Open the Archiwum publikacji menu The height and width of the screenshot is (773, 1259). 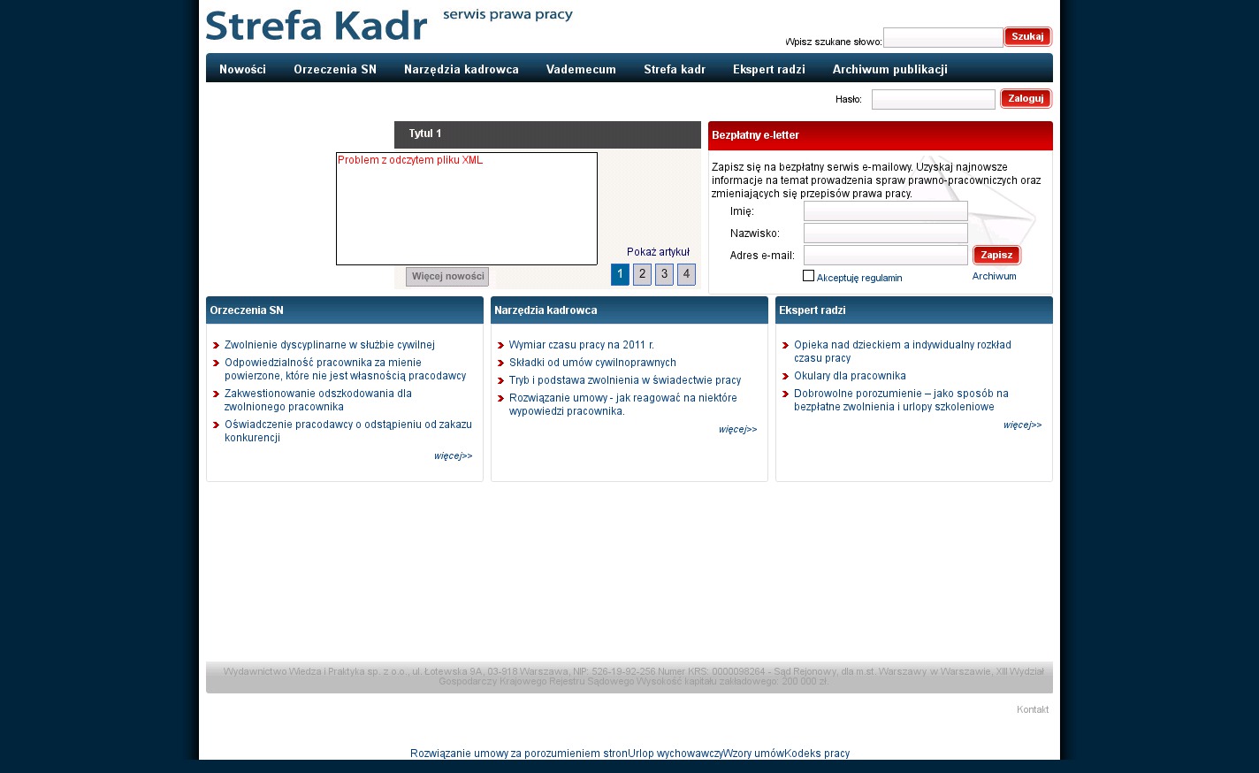(x=889, y=69)
